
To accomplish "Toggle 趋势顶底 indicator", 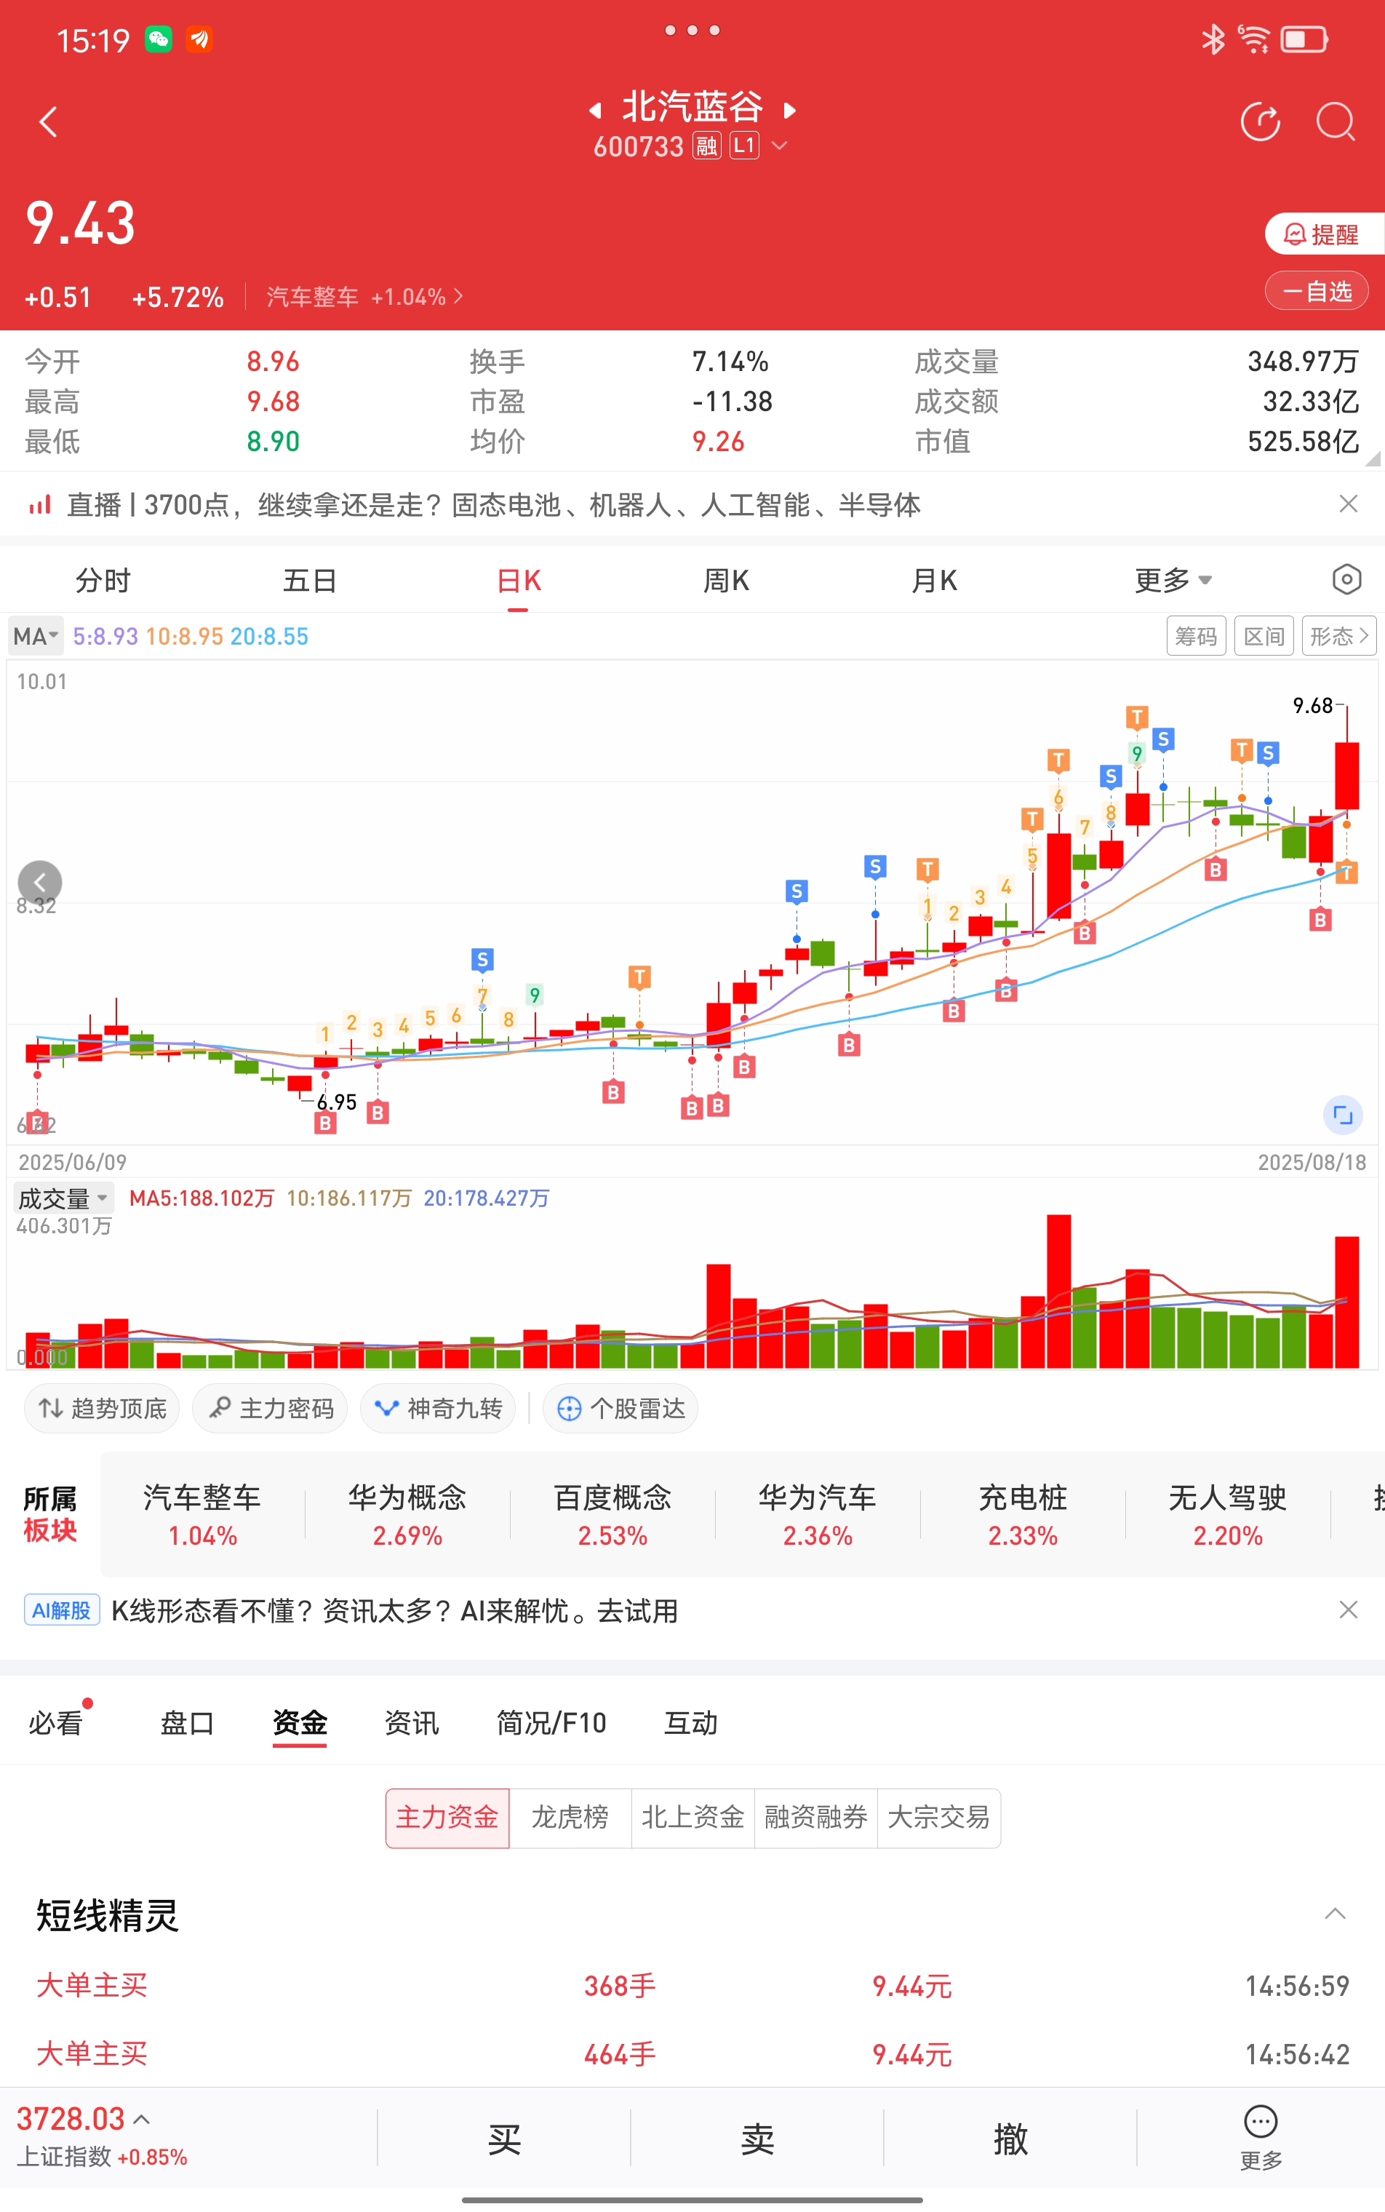I will point(102,1409).
